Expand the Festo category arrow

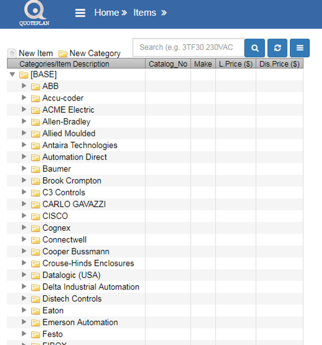[x=24, y=334]
